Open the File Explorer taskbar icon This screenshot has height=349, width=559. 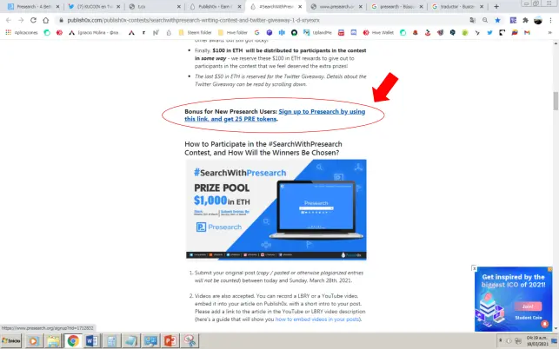point(53,341)
